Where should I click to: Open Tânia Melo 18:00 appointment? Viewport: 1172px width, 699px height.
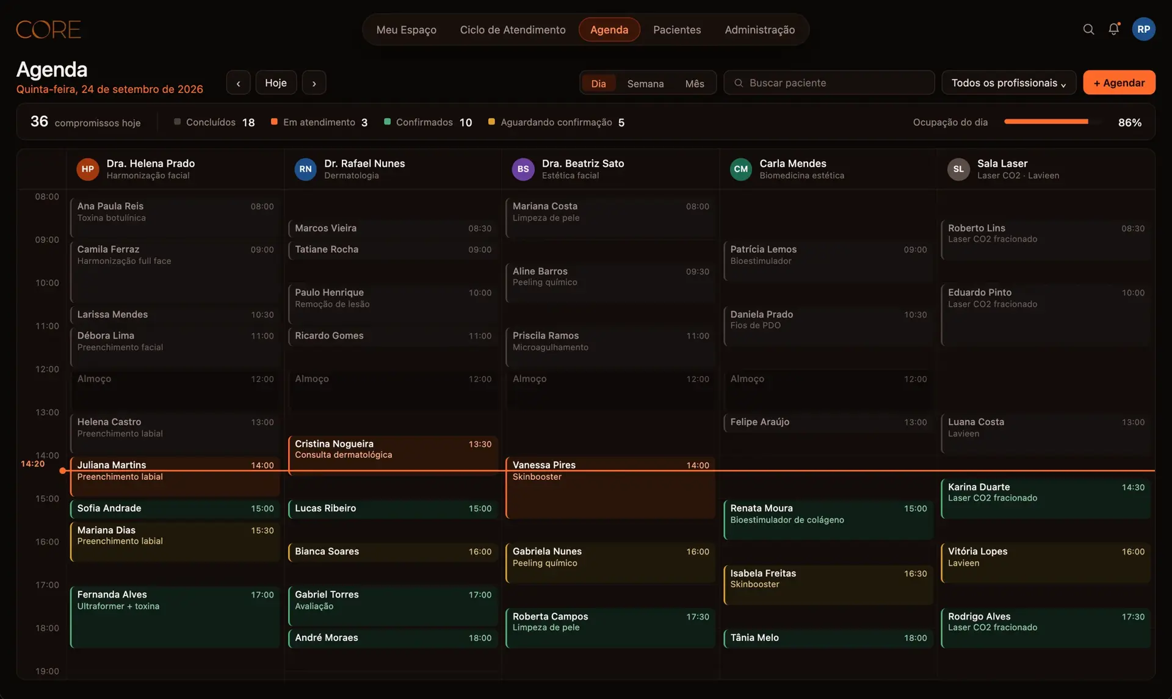pyautogui.click(x=828, y=638)
